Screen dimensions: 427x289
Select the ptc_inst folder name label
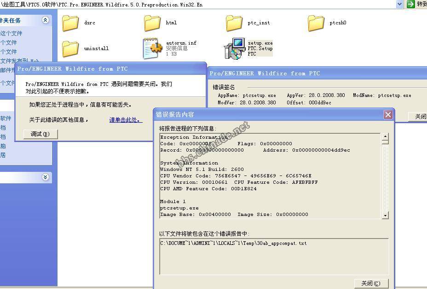coord(259,23)
